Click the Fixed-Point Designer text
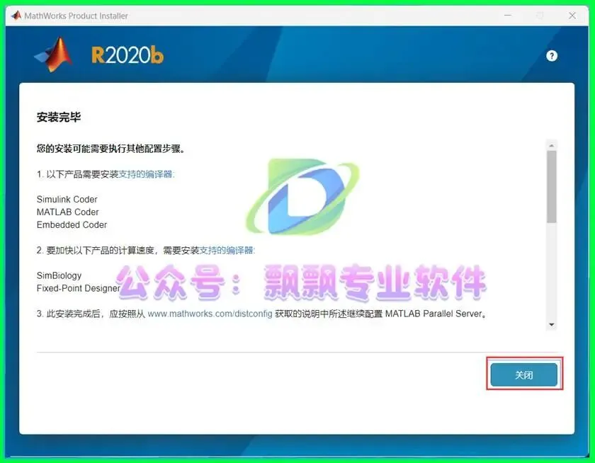595x463 pixels. [79, 288]
